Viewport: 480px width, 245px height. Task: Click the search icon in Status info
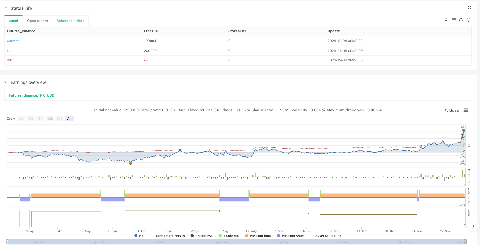[x=446, y=20]
